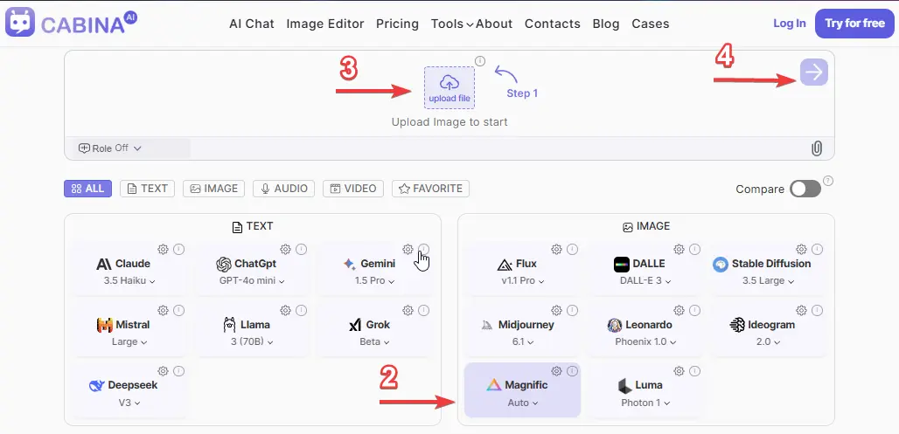The image size is (899, 434).
Task: Open the AI Chat page
Action: click(x=252, y=24)
